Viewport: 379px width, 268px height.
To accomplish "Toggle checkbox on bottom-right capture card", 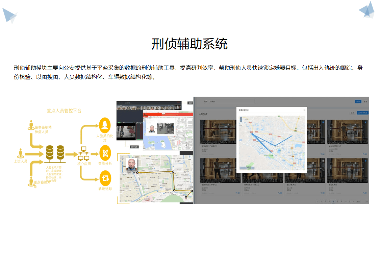I will 365,161.
